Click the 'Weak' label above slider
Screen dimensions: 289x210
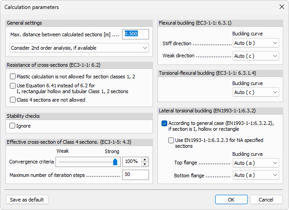63,151
